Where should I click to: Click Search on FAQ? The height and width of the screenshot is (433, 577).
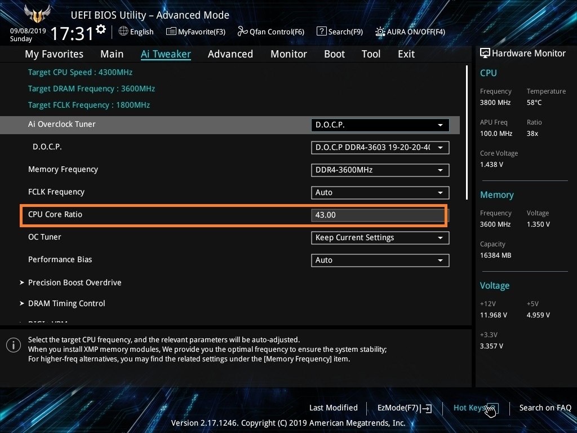click(x=545, y=408)
